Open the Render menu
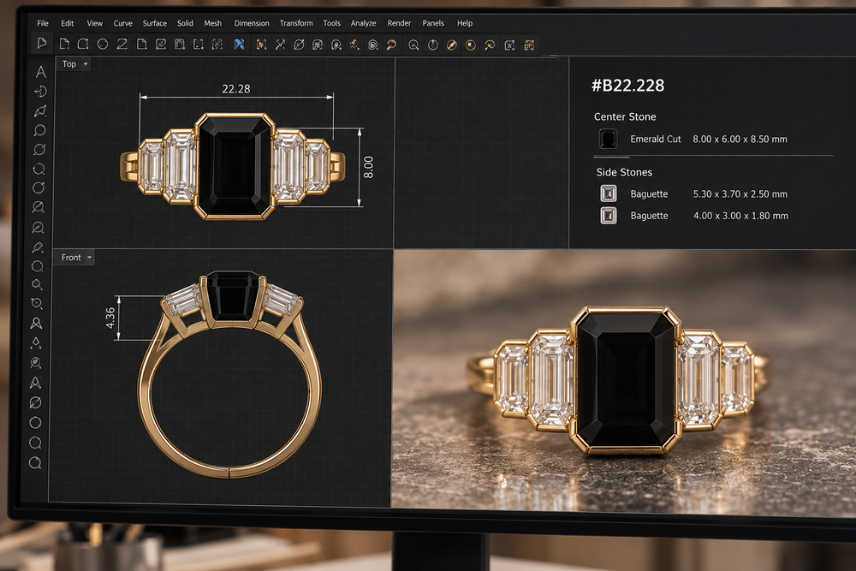The height and width of the screenshot is (571, 856). [399, 23]
